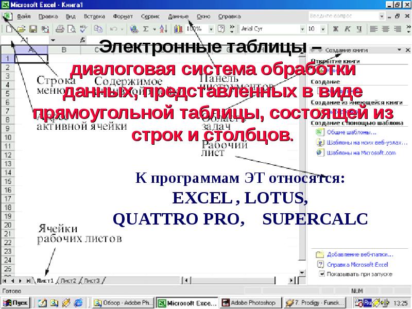Click the Print icon in the toolbar
The image size is (412, 309).
[60, 29]
